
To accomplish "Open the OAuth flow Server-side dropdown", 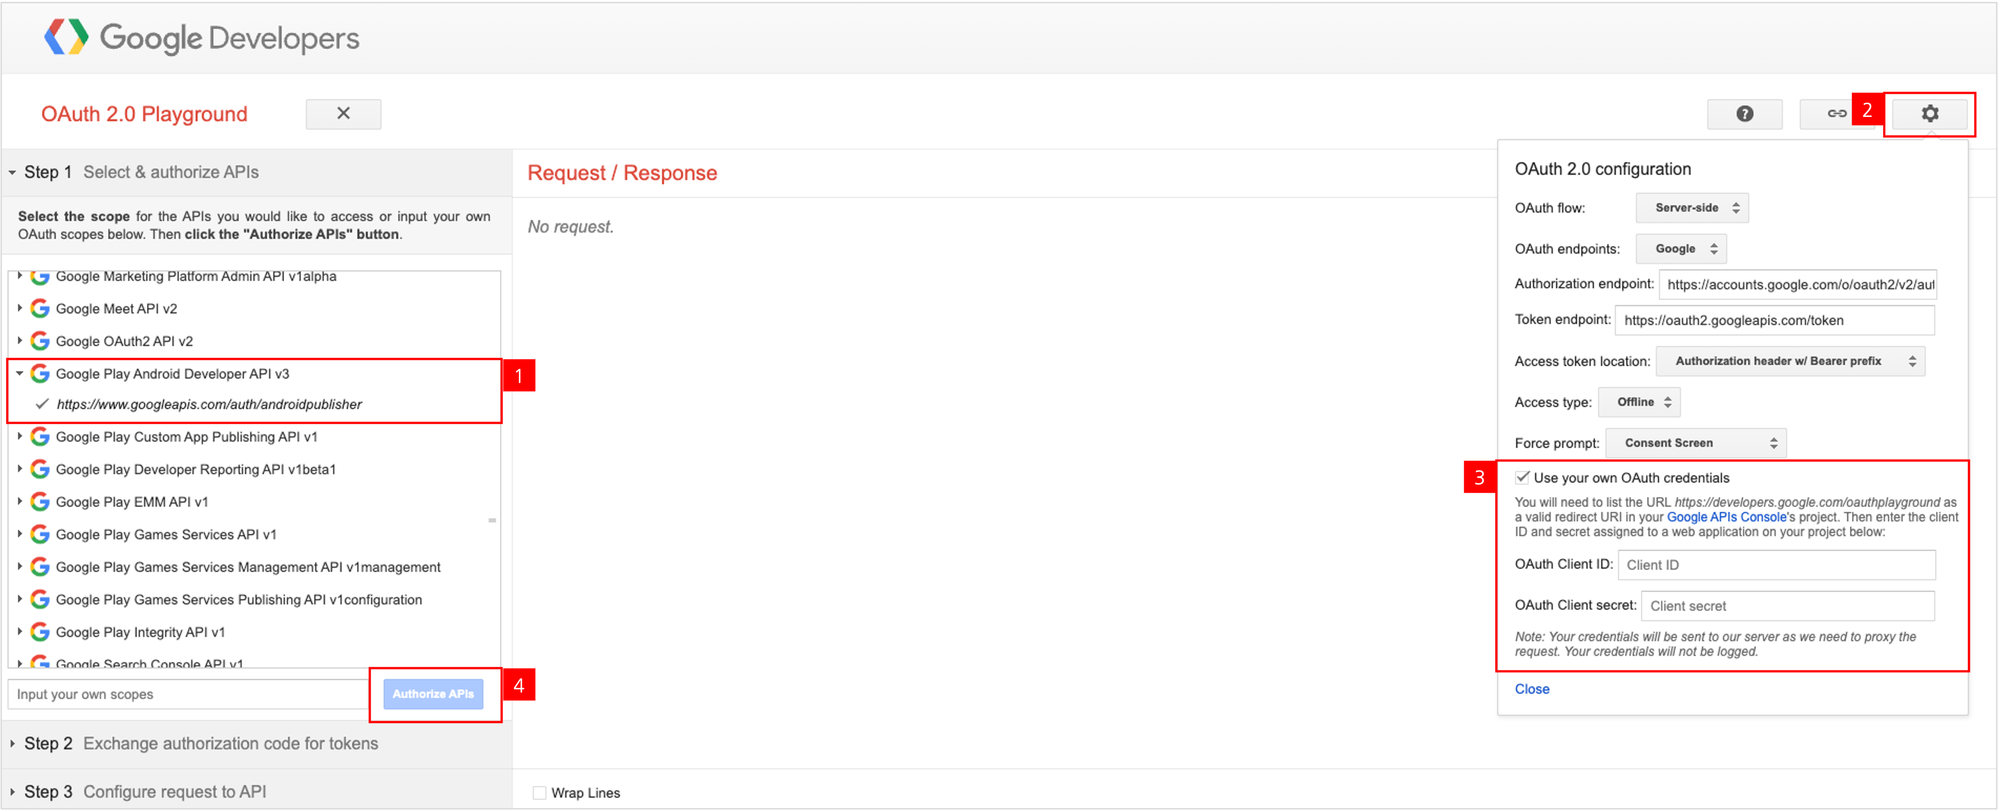I will [1692, 208].
